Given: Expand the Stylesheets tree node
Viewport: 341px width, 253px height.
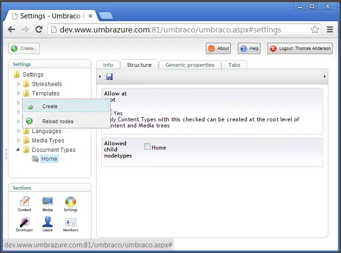Looking at the screenshot, I should [x=18, y=84].
